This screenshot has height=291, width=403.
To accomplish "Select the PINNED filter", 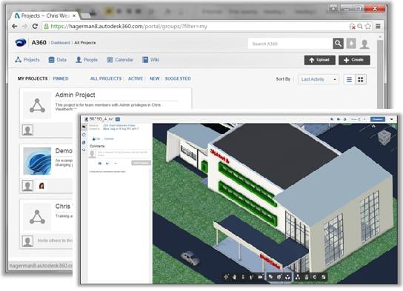I will pos(61,78).
